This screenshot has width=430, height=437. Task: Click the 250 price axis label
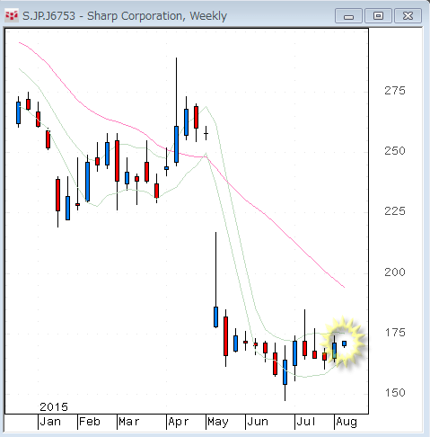click(395, 151)
